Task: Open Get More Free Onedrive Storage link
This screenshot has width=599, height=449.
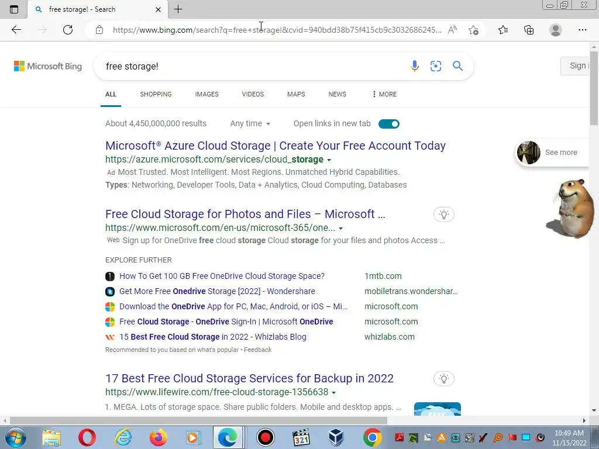Action: pos(217,291)
